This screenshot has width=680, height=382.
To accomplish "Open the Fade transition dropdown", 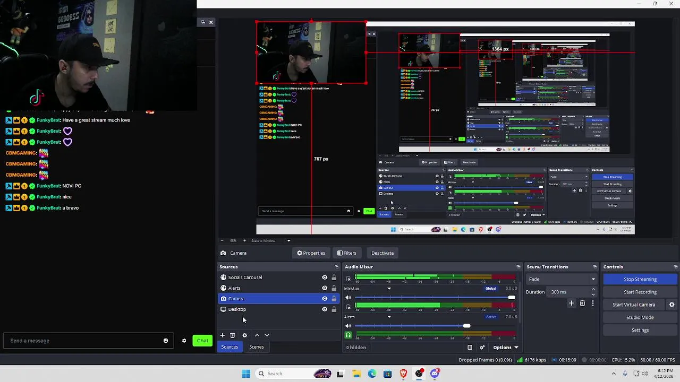I will click(562, 279).
